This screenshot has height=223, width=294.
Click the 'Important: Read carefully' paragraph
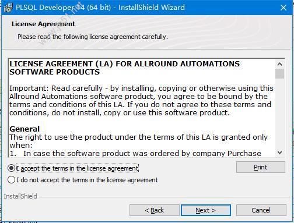[141, 100]
